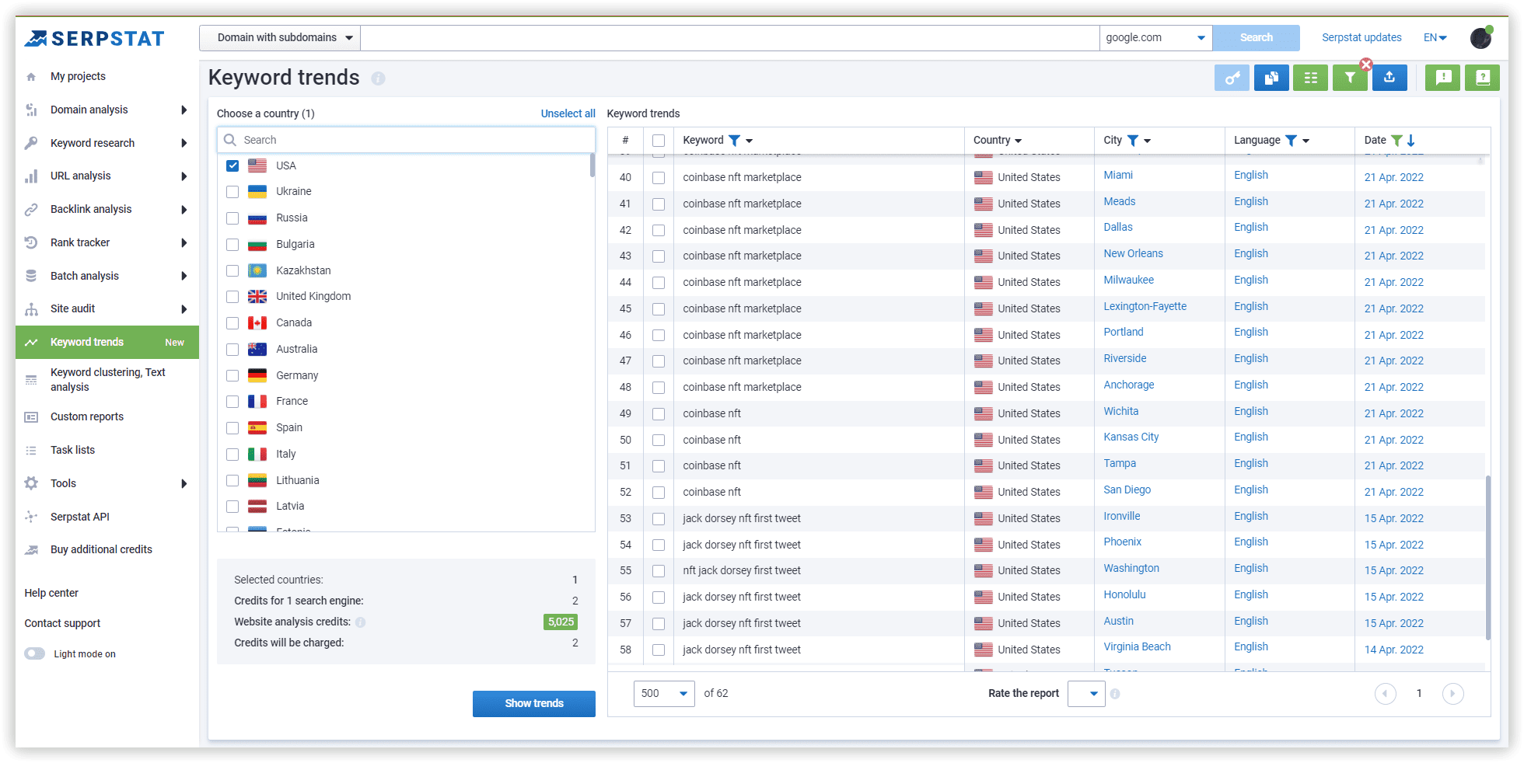
Task: Uncheck the USA country checkbox
Action: tap(232, 165)
